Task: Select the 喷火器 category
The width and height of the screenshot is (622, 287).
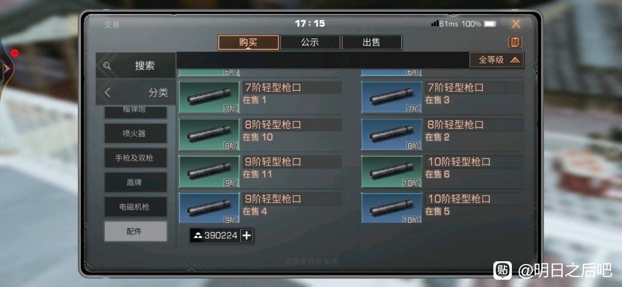Action: [x=136, y=133]
